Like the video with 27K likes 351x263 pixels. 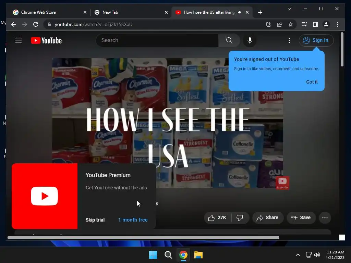(217, 217)
